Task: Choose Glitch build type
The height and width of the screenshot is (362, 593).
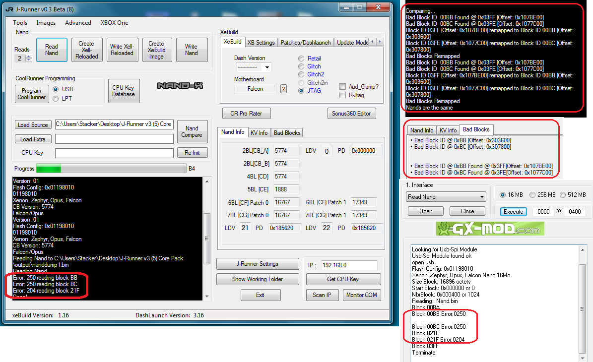Action: pyautogui.click(x=301, y=66)
